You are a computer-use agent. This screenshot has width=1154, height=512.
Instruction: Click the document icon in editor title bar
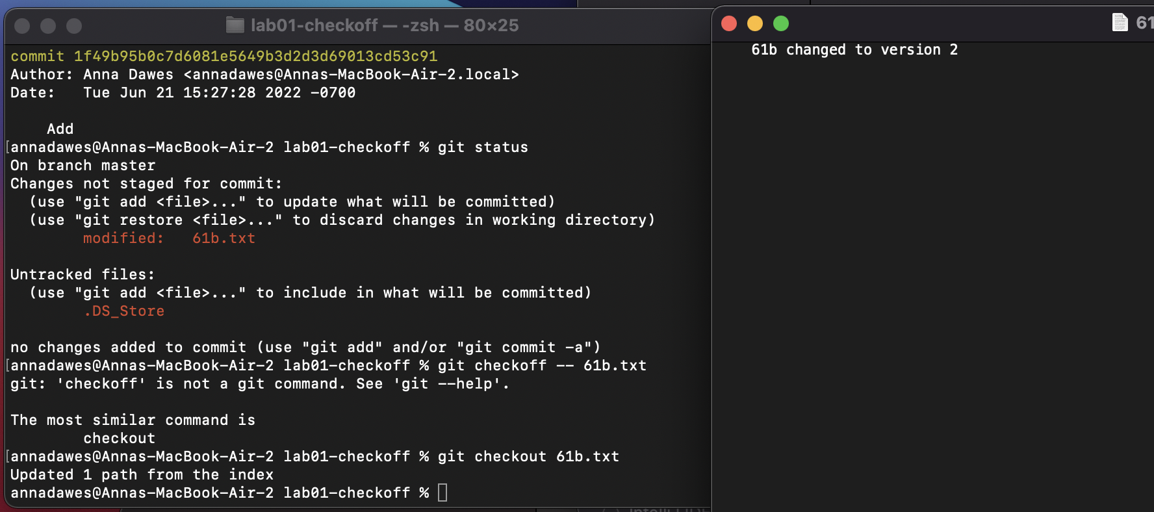1120,23
